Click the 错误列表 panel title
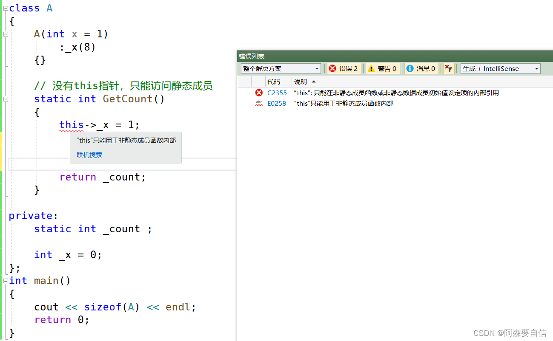Screen dimensions: 553x341 tap(252, 56)
